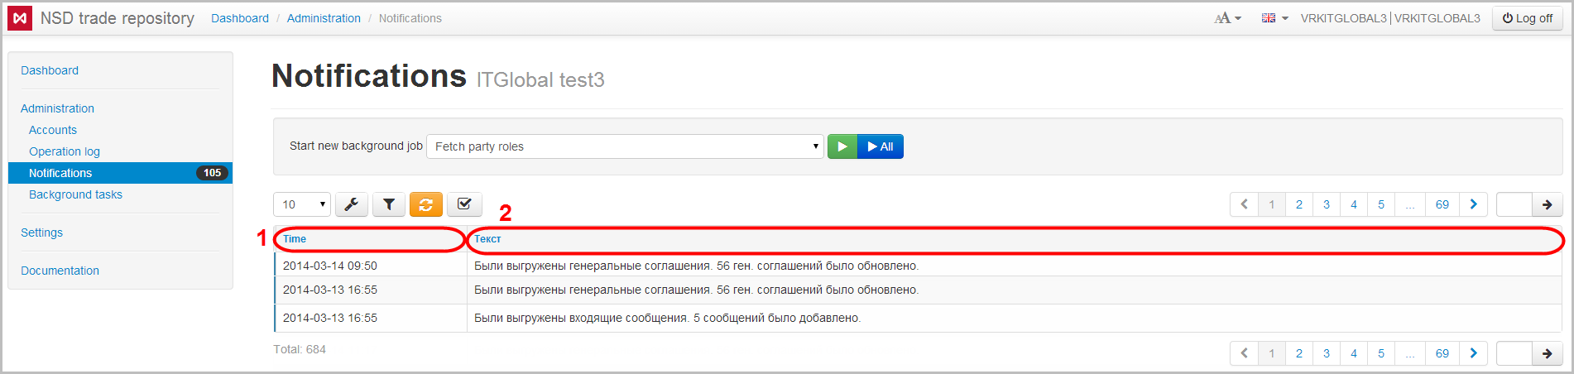Go to next page using top chevron
The image size is (1574, 374).
1473,204
